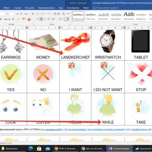
Task: Click the Clear Formatting eraser icon
Action: coord(33,14)
